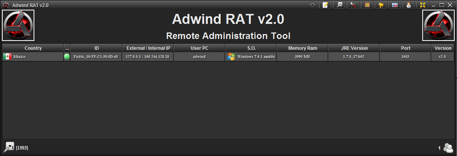Sort by the JRE Version column header
This screenshot has width=457, height=156.
pos(354,48)
